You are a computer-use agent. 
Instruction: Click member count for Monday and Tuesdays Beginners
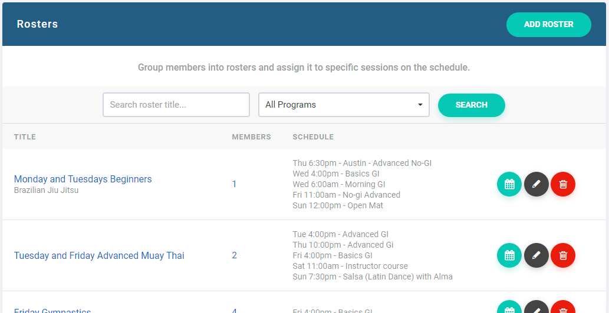point(234,184)
